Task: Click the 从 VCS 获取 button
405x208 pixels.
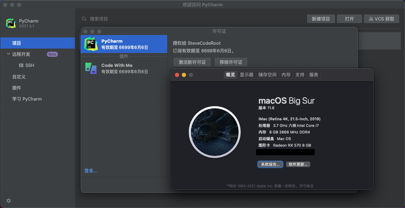Action: tap(381, 19)
